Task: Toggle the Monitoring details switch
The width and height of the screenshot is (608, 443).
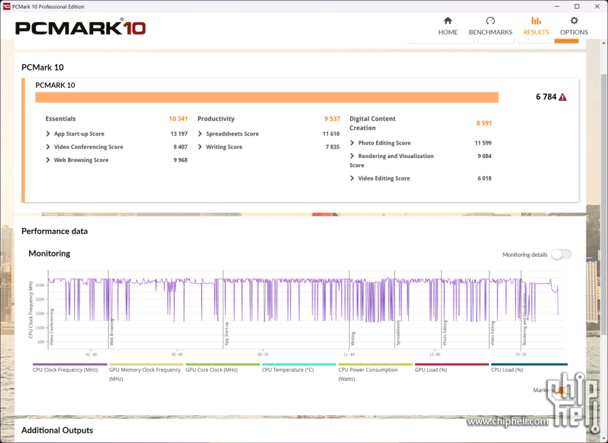Action: click(561, 255)
